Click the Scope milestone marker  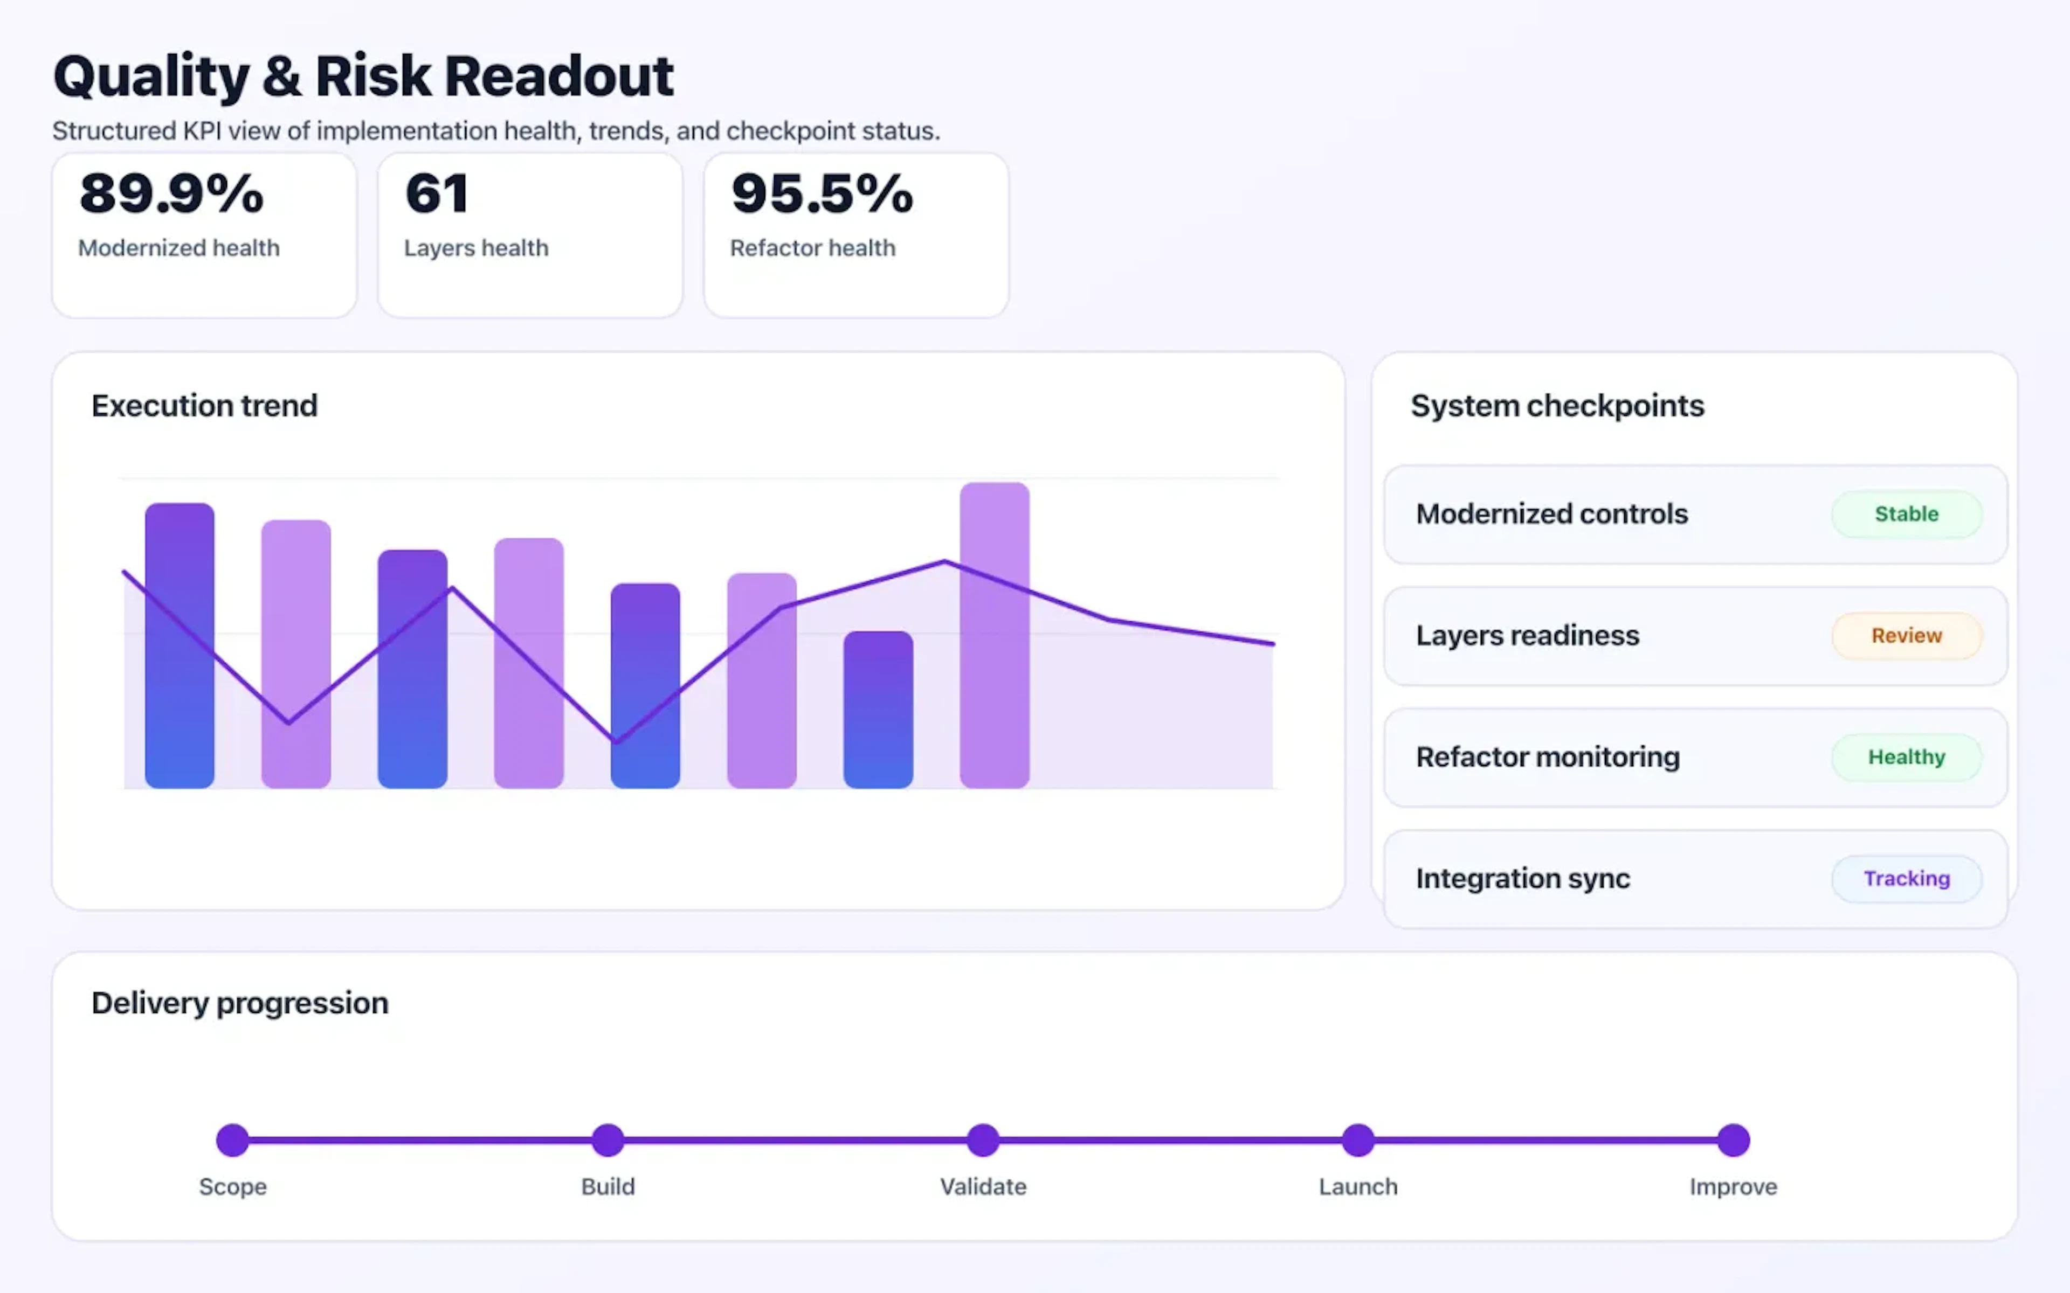click(x=232, y=1139)
